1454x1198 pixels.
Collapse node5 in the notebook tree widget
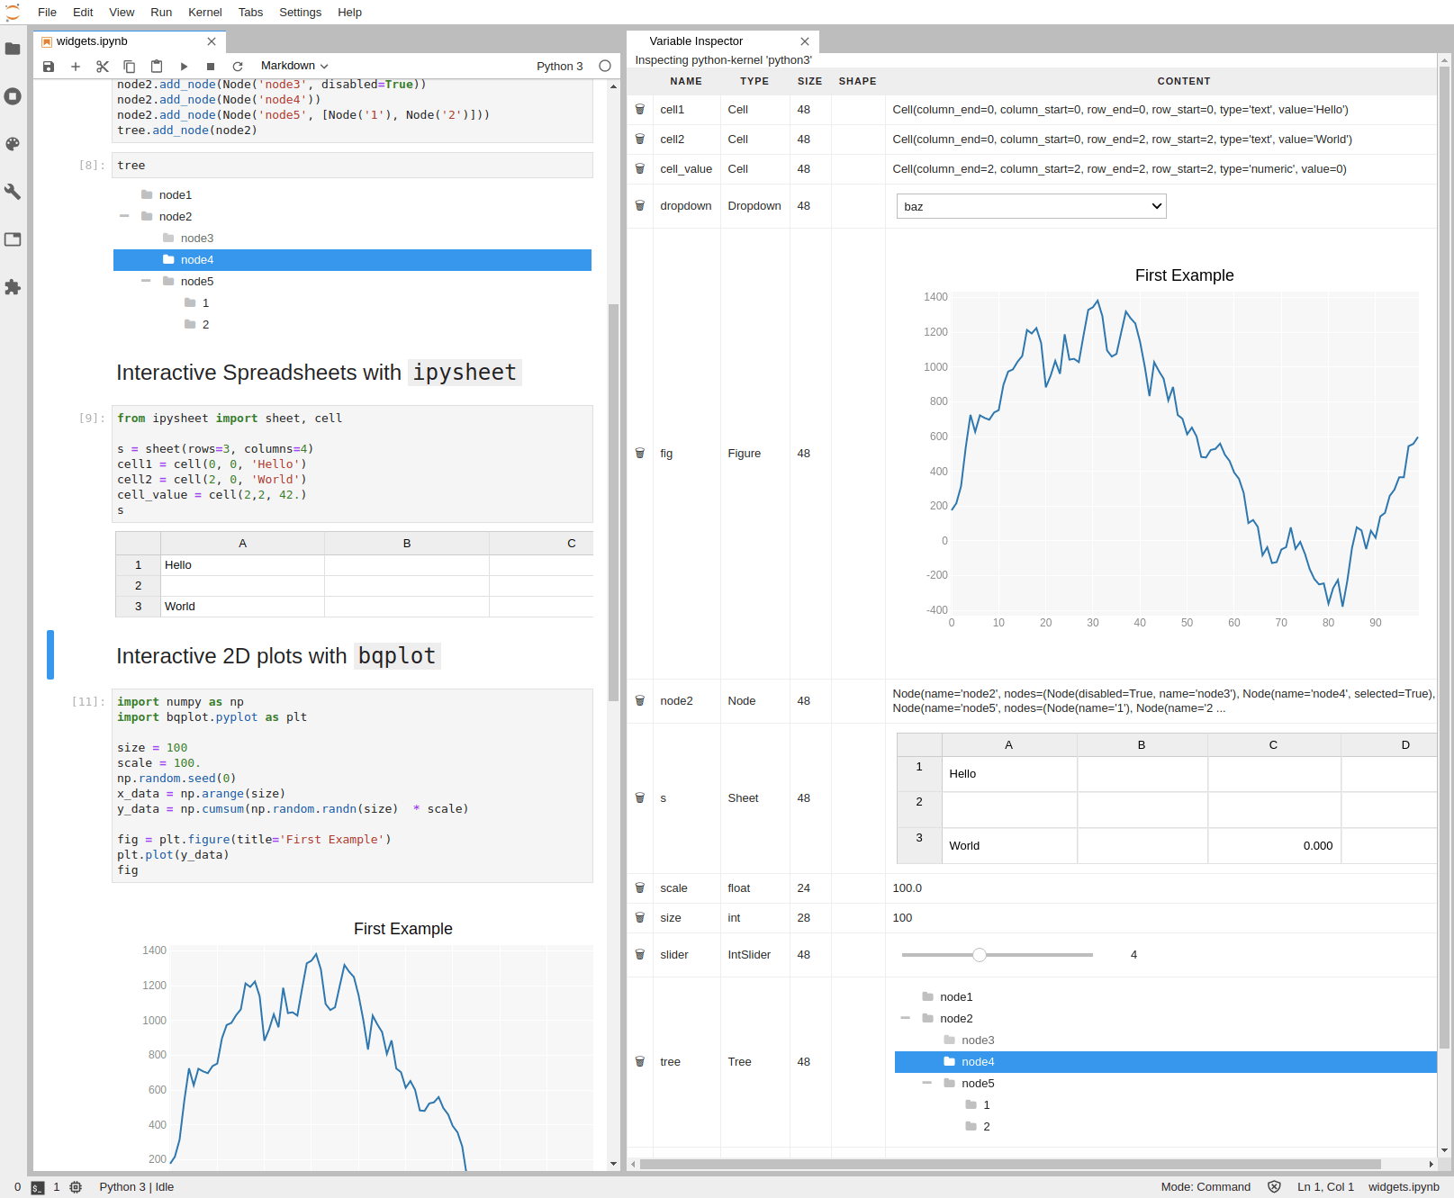(x=146, y=281)
